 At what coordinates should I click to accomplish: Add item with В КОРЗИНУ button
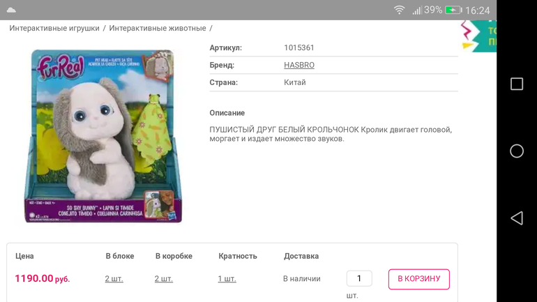(x=419, y=279)
